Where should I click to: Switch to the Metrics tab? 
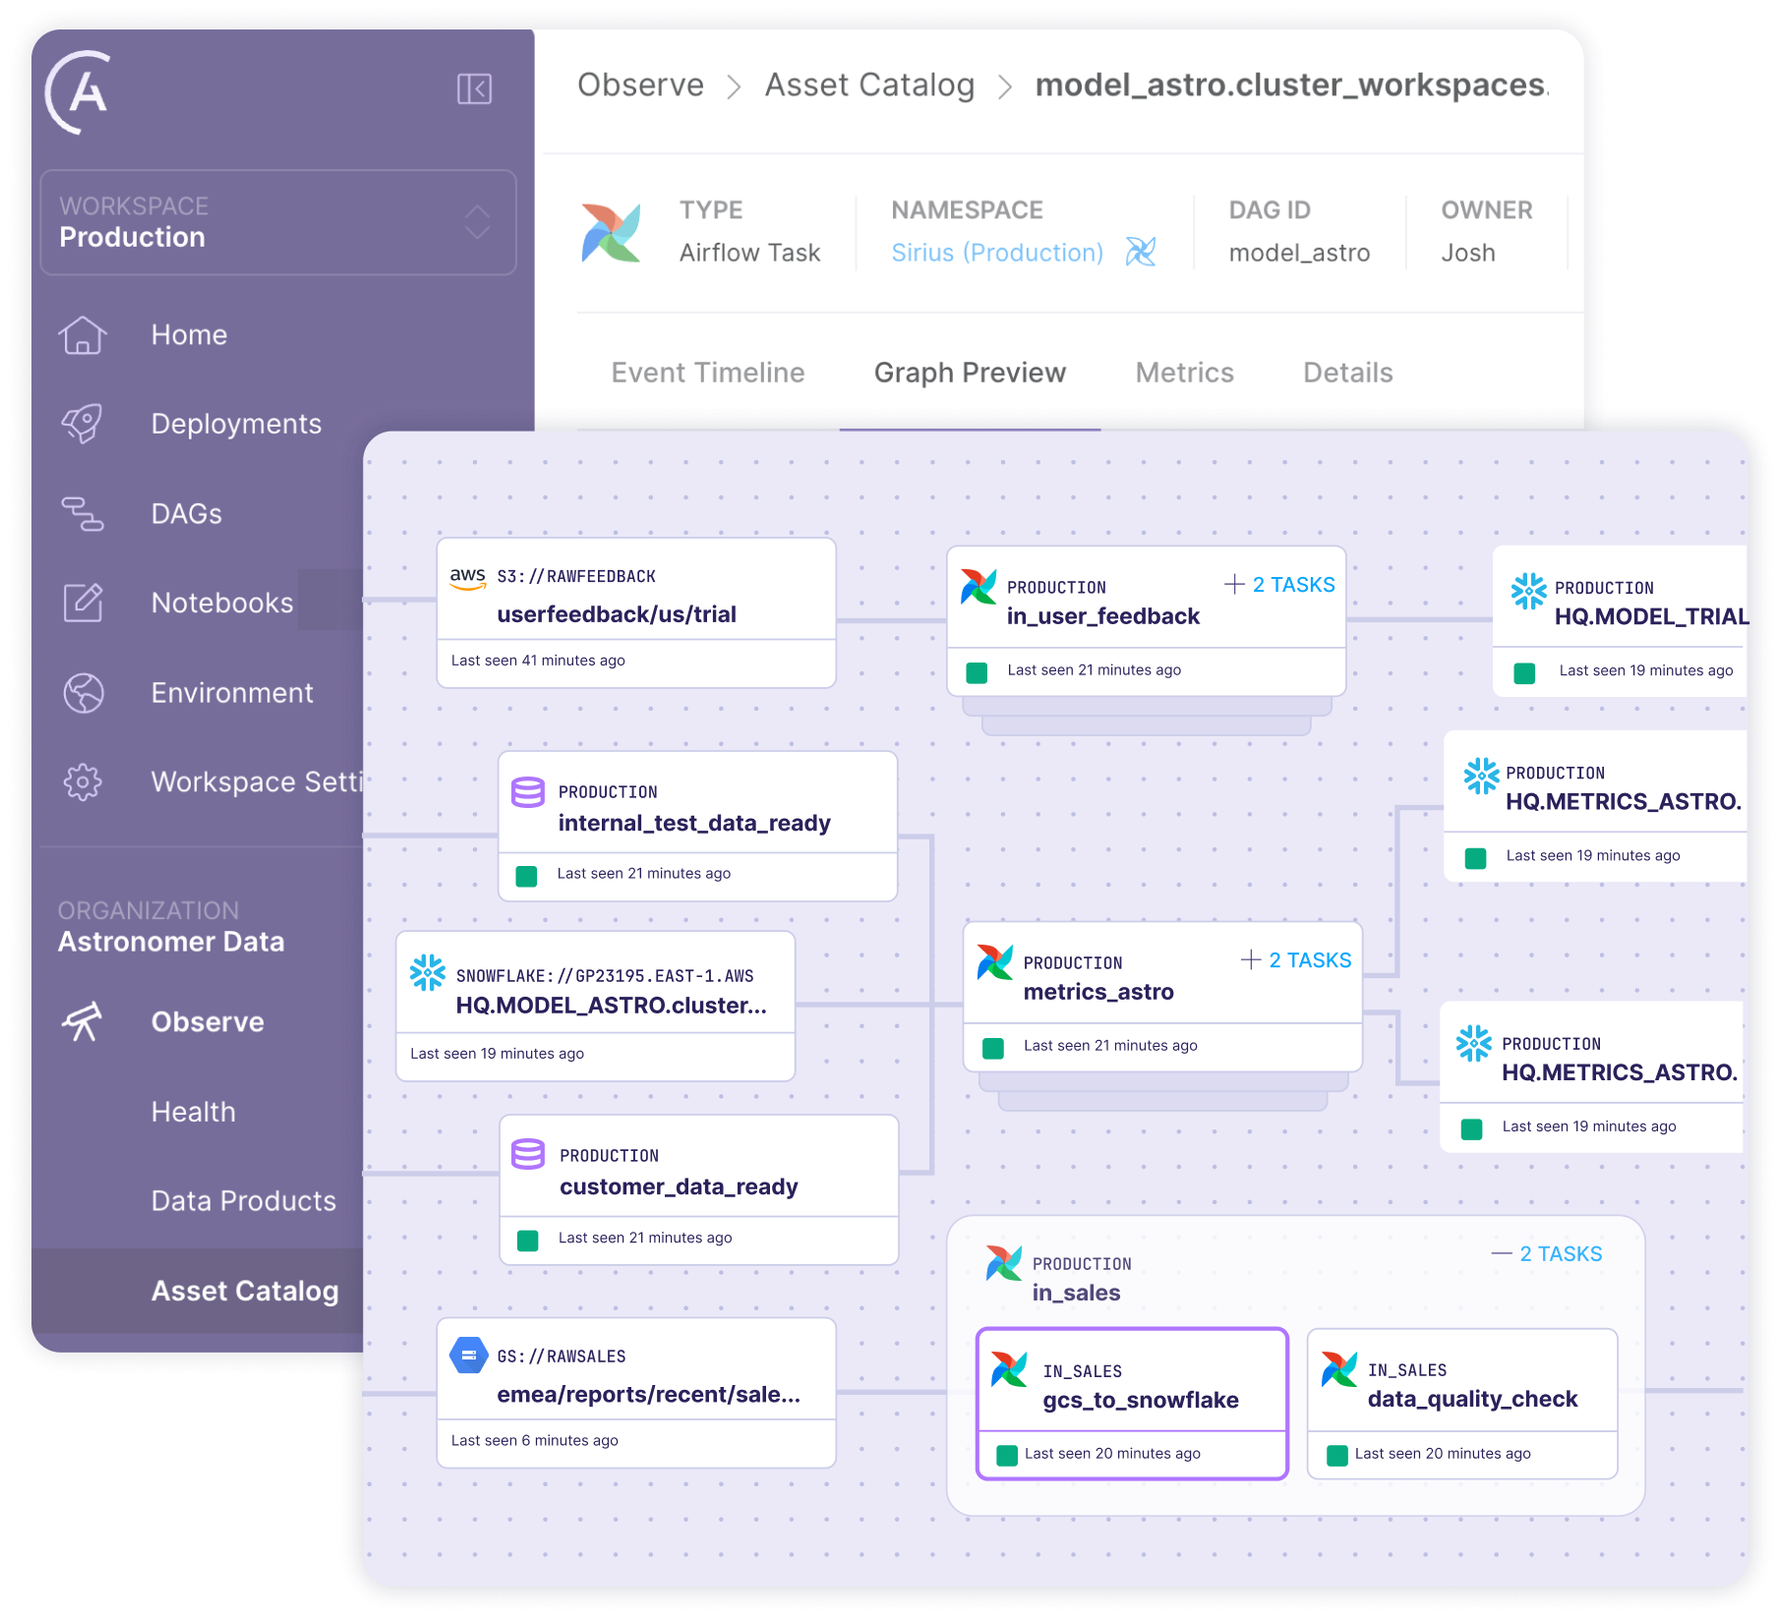click(1184, 374)
